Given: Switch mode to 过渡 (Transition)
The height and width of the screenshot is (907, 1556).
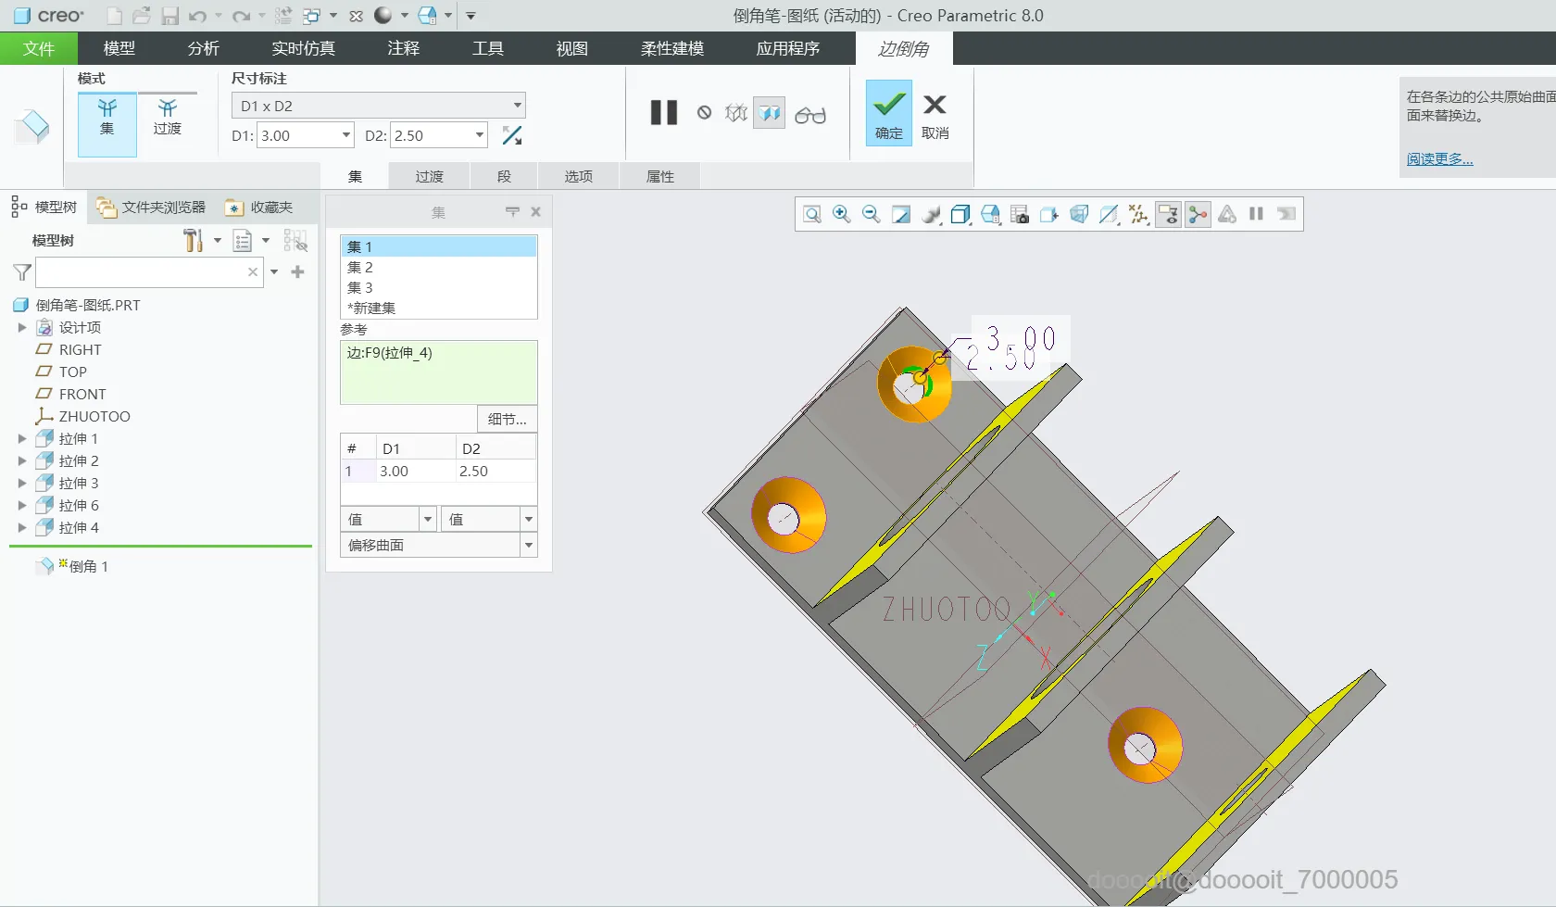Looking at the screenshot, I should click(x=168, y=119).
